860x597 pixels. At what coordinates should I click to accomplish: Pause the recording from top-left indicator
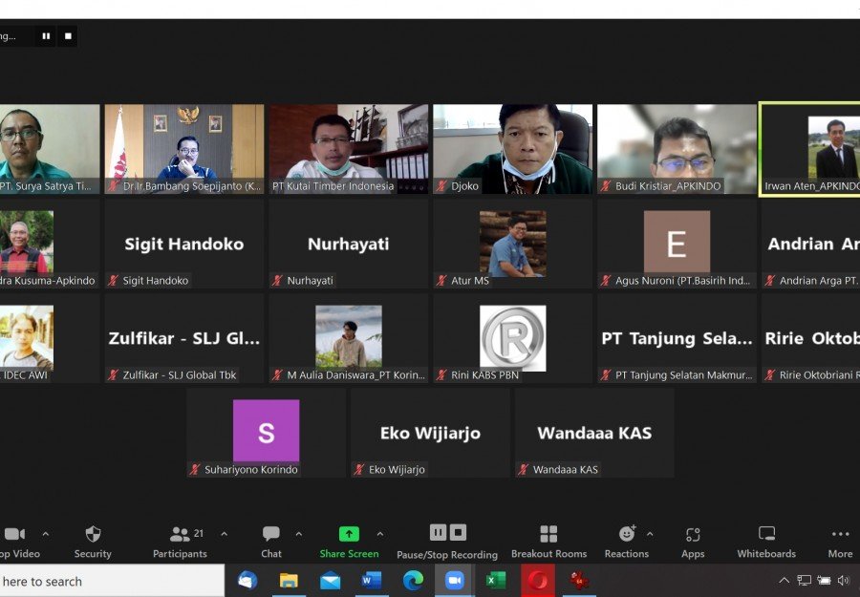pos(45,36)
